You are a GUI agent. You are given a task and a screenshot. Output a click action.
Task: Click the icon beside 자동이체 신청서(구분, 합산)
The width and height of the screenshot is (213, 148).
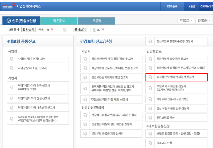(x=150, y=99)
